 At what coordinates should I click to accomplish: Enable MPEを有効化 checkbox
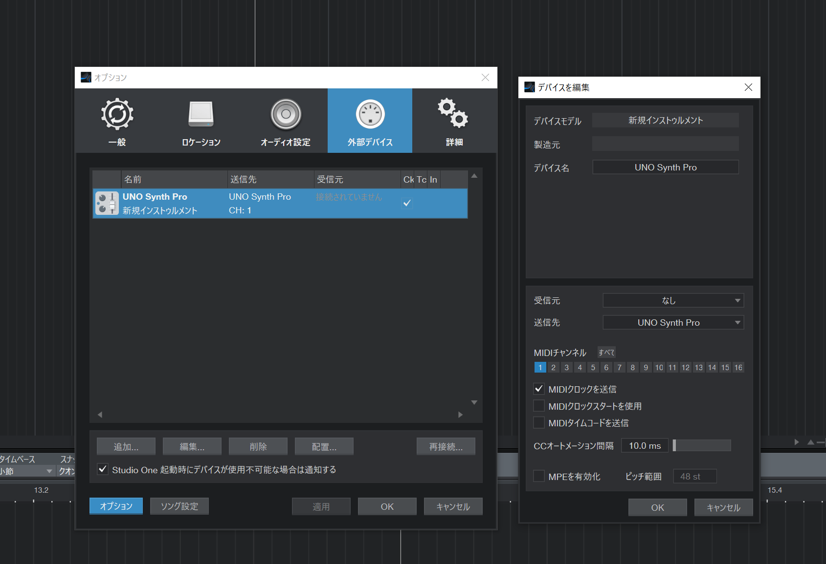pos(539,476)
